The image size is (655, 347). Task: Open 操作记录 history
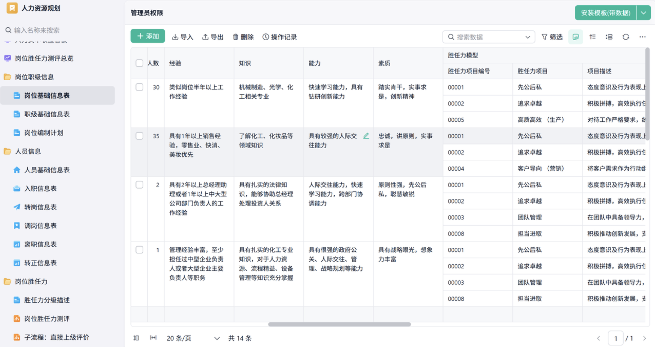279,37
